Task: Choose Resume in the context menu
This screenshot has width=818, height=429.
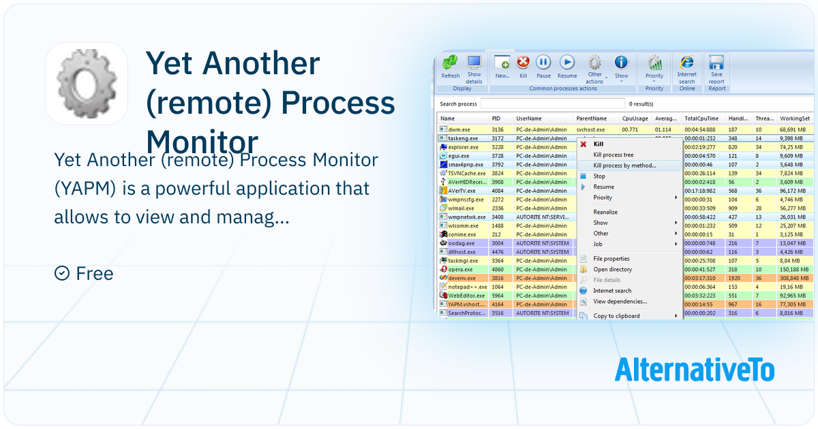Action: 630,187
